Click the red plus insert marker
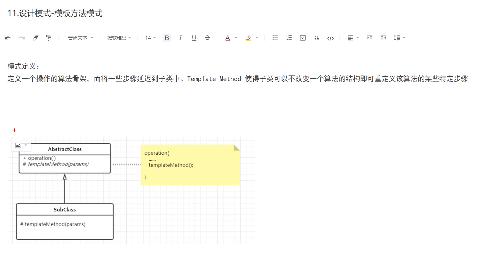 pyautogui.click(x=14, y=130)
